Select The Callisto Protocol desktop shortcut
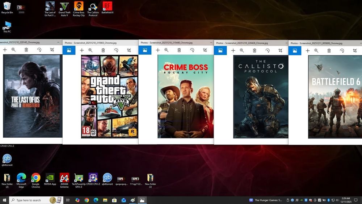Image resolution: width=362 pixels, height=204 pixels. [93, 9]
